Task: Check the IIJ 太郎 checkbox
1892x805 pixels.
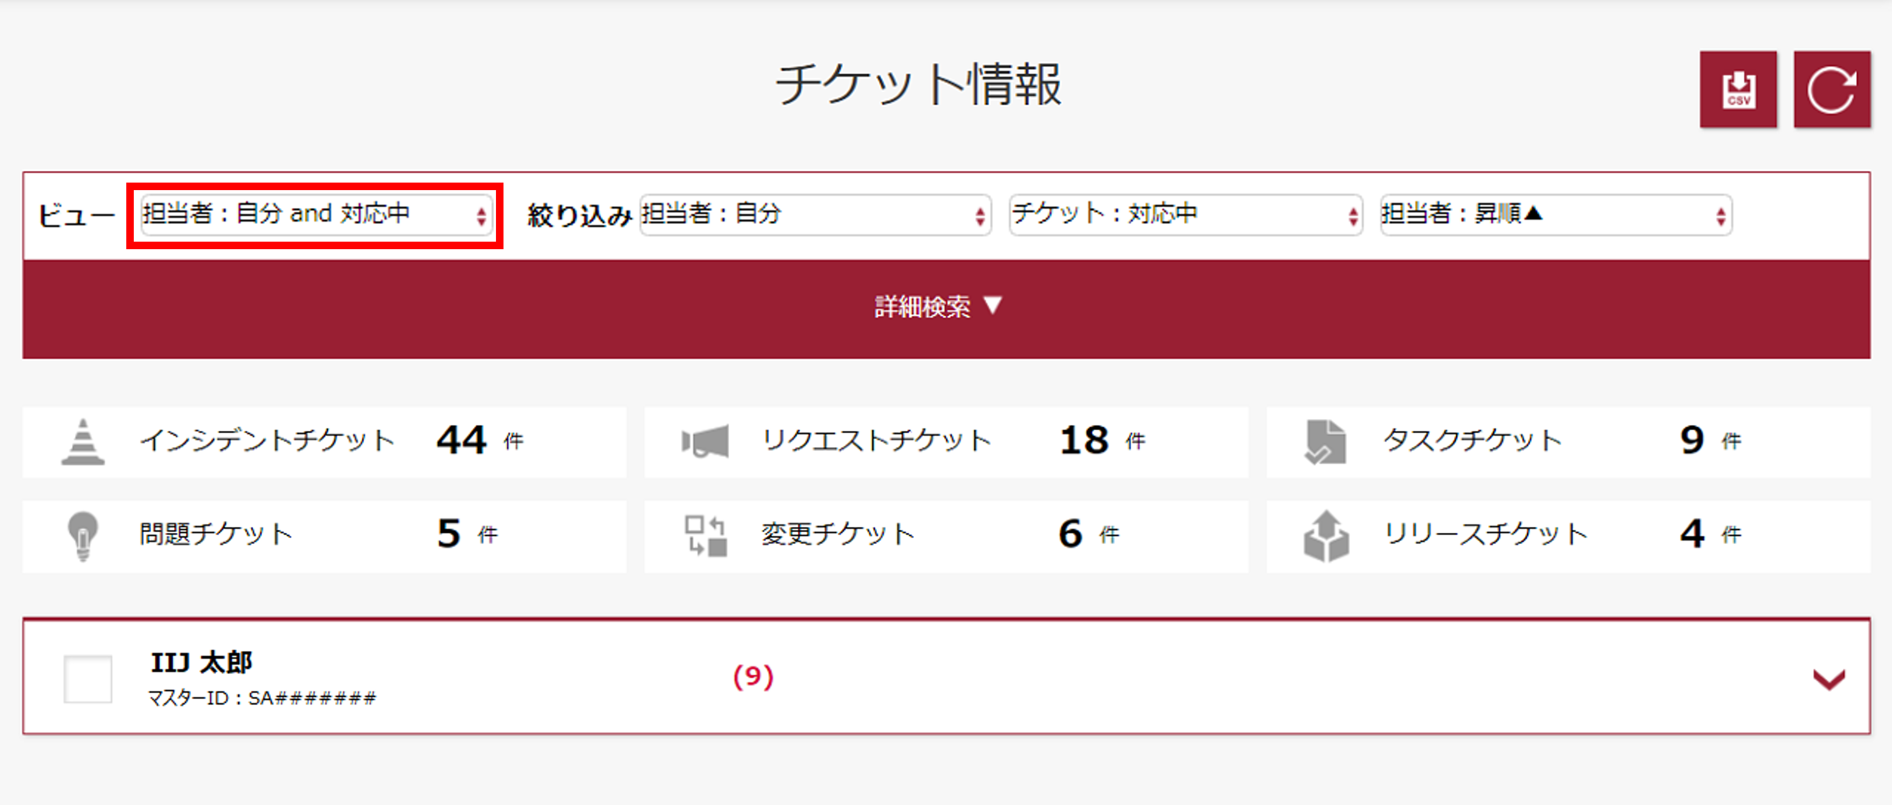Action: [x=88, y=679]
